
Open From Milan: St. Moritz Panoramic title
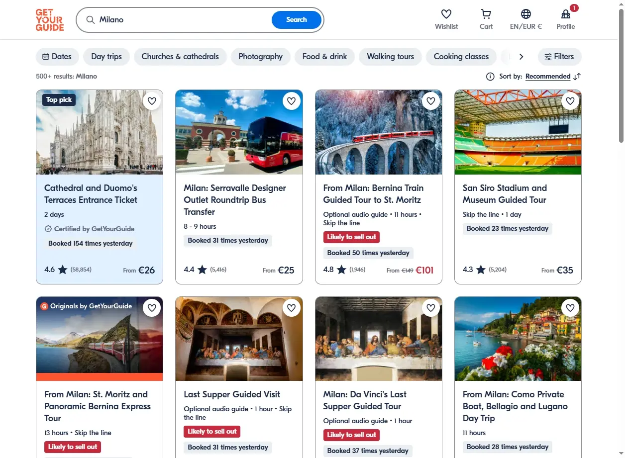tap(98, 406)
